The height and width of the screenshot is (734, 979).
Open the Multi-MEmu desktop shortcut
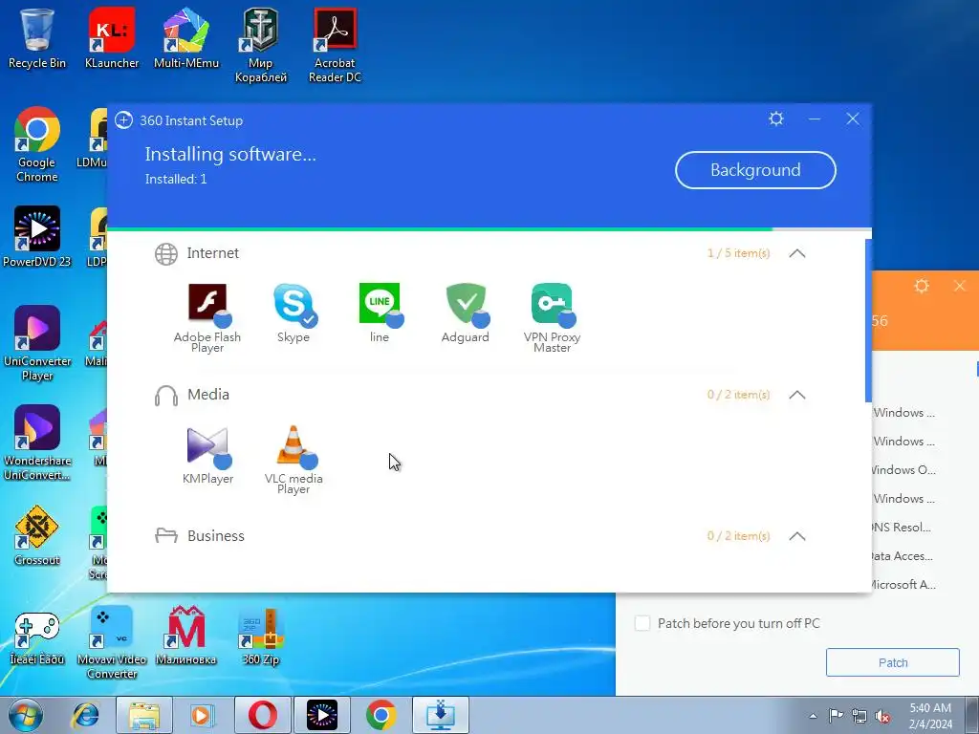point(186,38)
